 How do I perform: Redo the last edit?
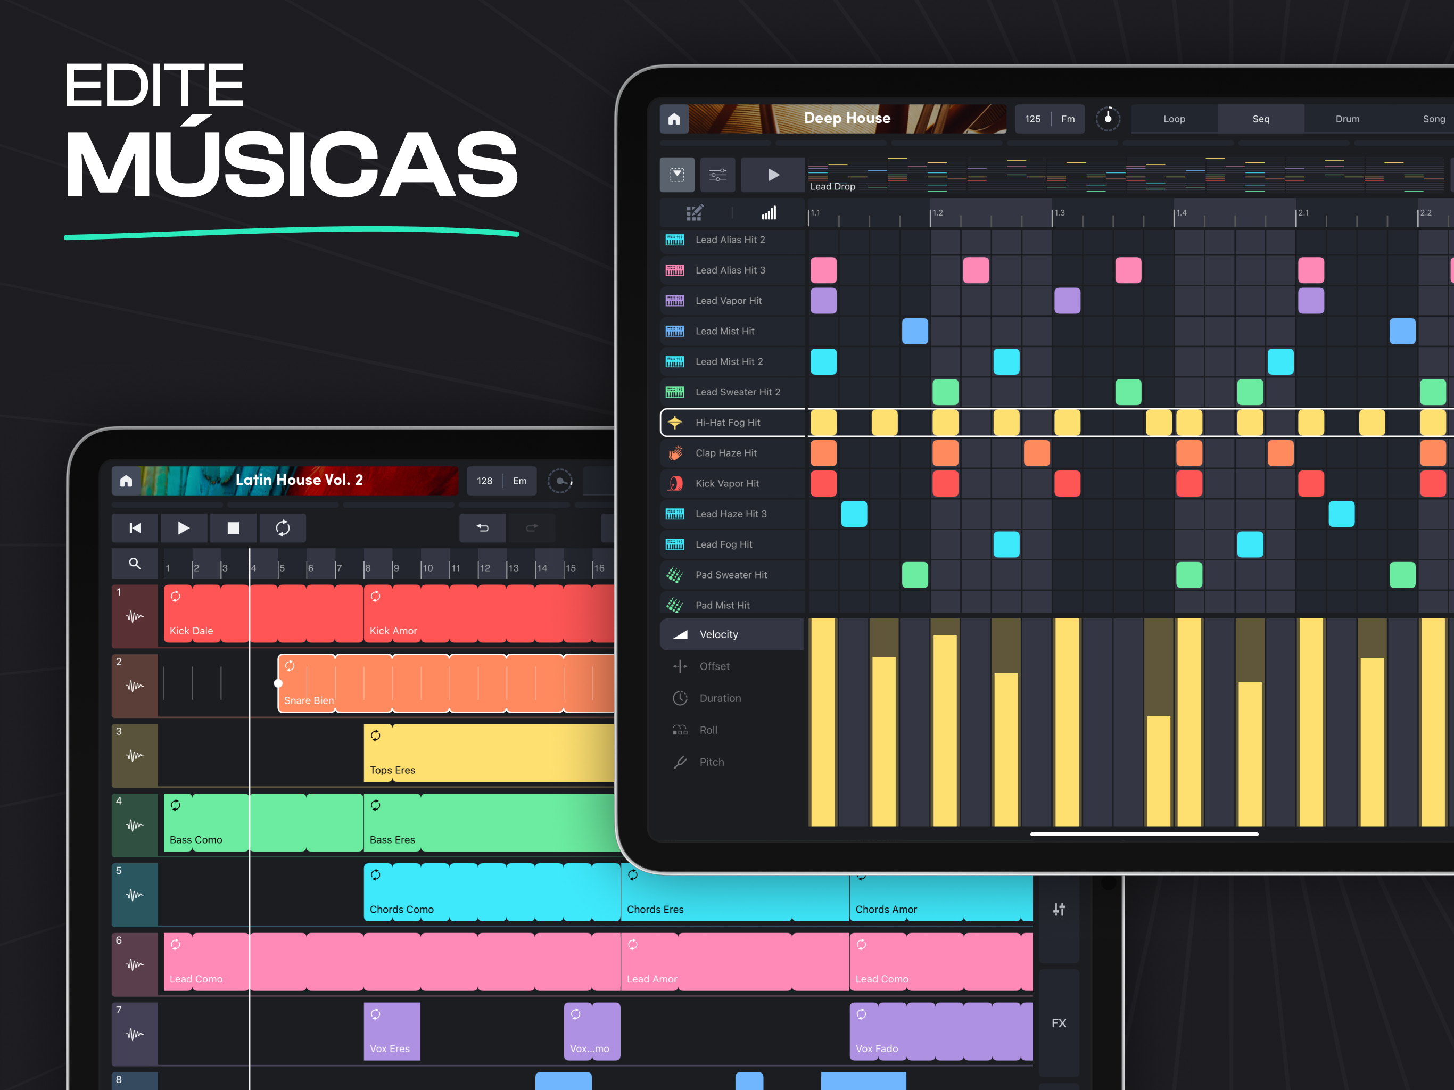(532, 528)
